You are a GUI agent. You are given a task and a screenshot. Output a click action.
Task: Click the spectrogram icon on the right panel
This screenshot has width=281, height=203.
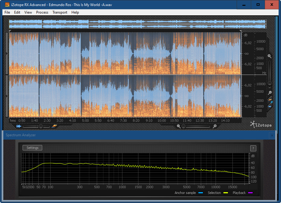point(270,100)
